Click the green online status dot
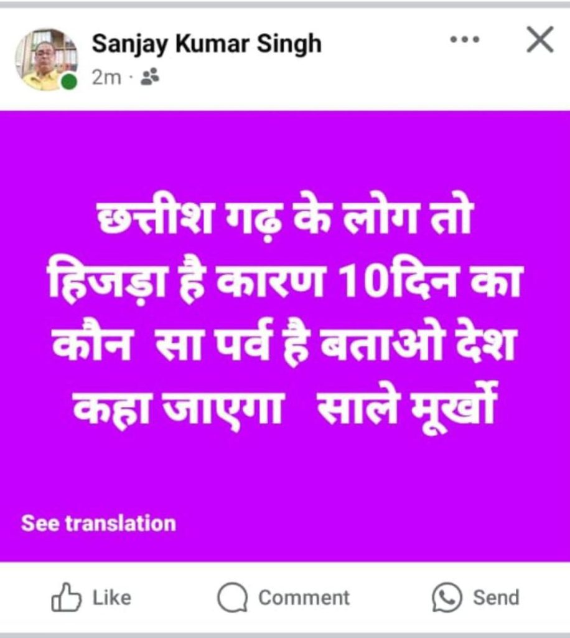This screenshot has height=638, width=570. (69, 82)
